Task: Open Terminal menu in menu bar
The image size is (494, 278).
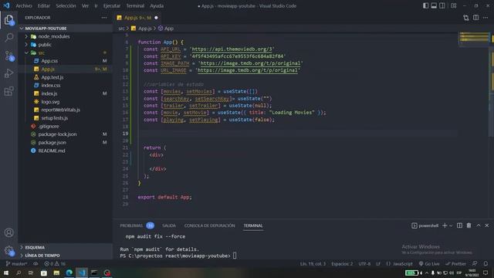Action: tap(135, 5)
